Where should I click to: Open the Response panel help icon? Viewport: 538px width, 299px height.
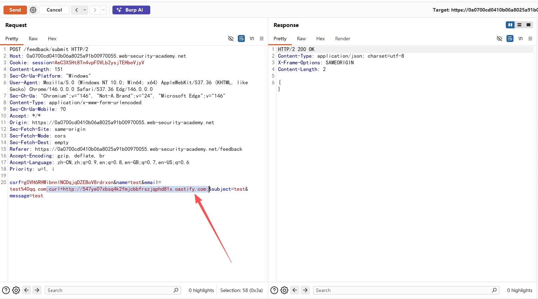click(x=275, y=290)
